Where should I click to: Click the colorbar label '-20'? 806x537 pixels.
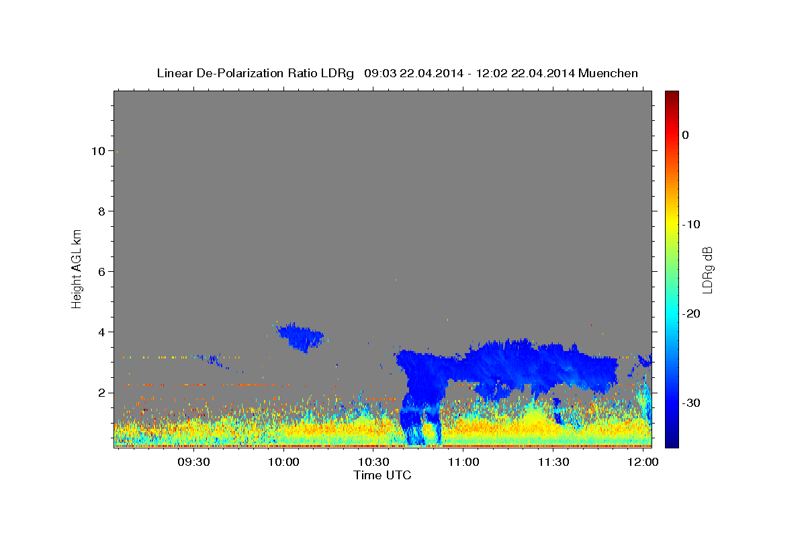[x=692, y=313]
